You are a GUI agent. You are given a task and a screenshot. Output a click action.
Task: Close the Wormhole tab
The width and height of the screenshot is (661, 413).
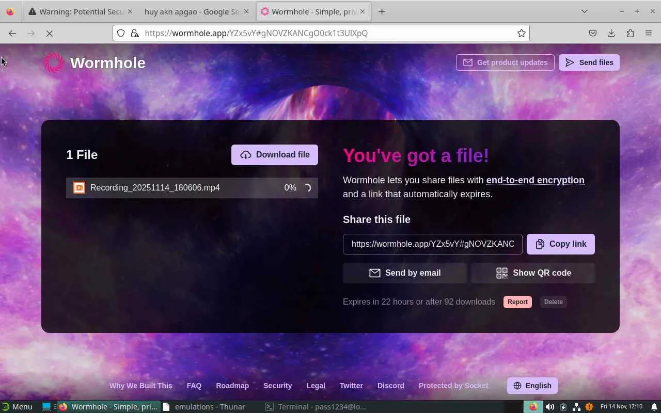click(x=363, y=11)
